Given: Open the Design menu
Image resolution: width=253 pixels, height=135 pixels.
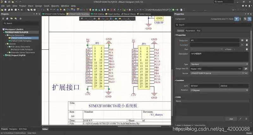Looking at the screenshot, I should pyautogui.click(x=39, y=6).
